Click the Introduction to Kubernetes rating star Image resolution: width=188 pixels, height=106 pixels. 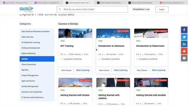(x=140, y=54)
